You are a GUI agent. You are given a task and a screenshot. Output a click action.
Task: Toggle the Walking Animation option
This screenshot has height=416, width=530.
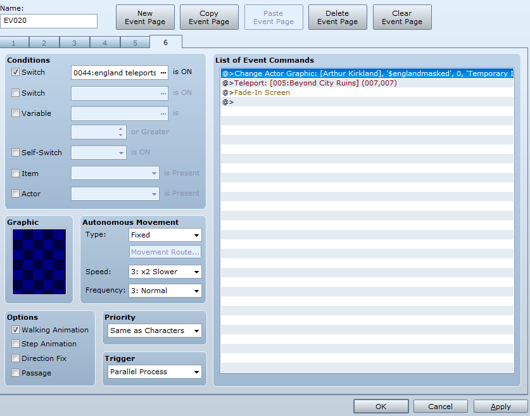(16, 330)
